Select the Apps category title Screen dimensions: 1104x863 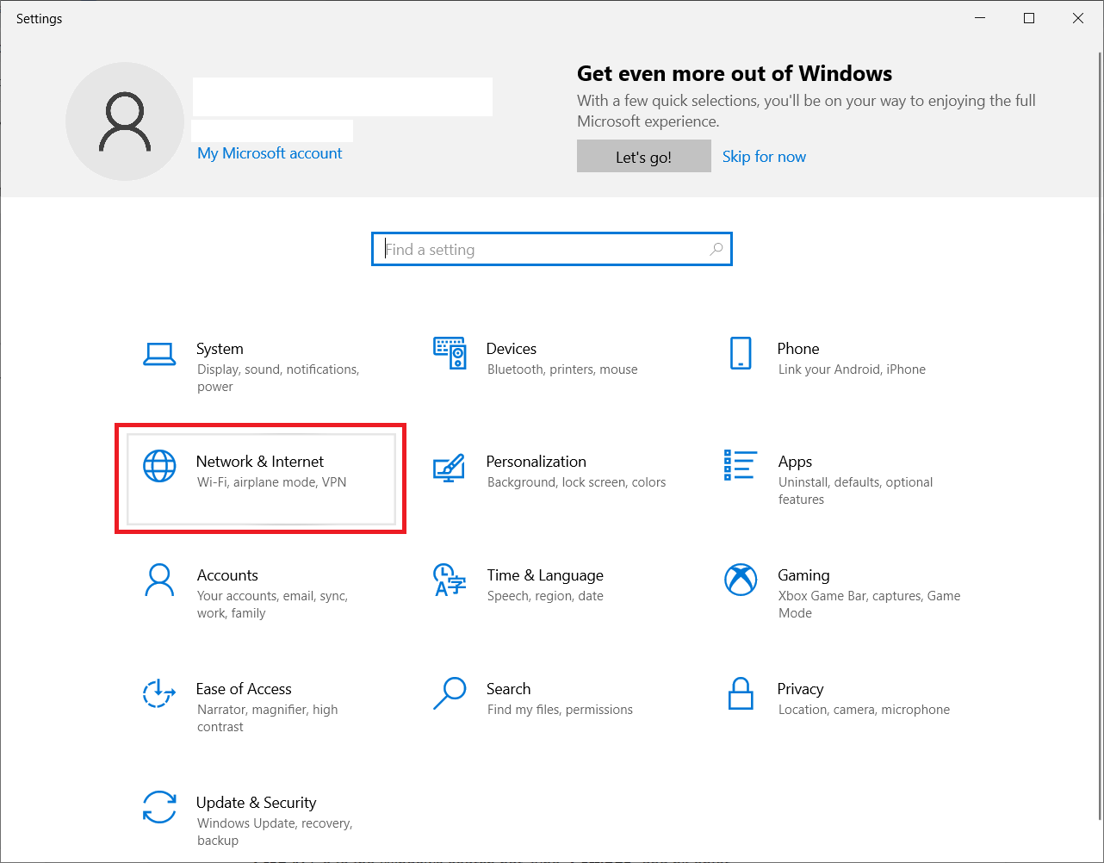coord(796,463)
